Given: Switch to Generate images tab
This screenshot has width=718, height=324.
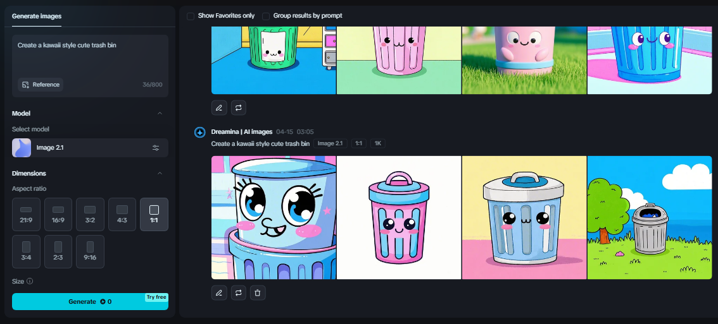Looking at the screenshot, I should pyautogui.click(x=37, y=16).
